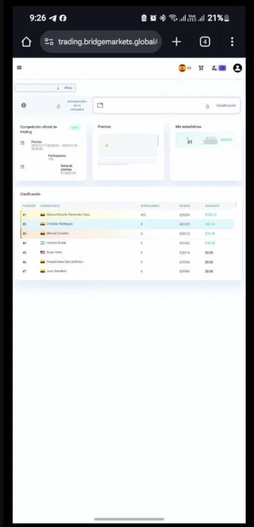
Task: Click the info circle icon
Action: coord(24,105)
